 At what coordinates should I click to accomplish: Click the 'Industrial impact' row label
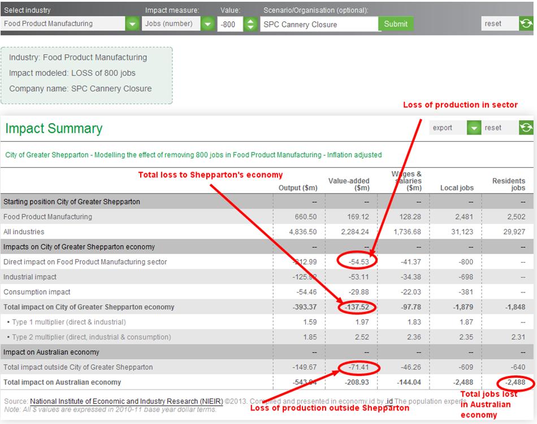[x=30, y=277]
